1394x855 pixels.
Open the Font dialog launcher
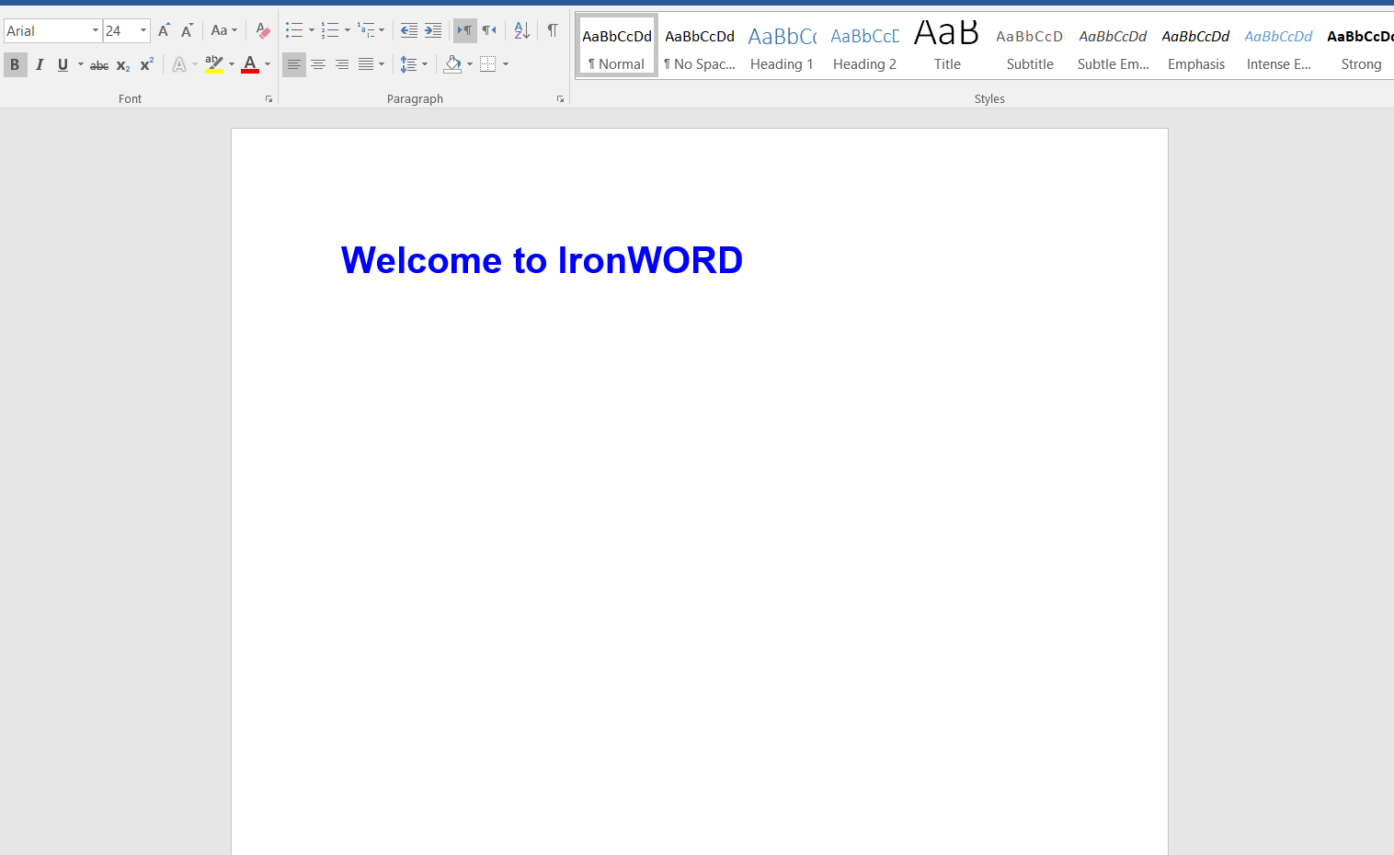pos(269,99)
